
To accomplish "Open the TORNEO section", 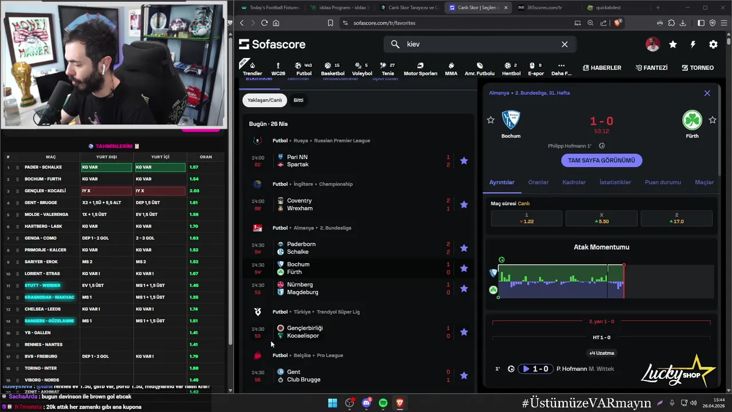I will 698,68.
